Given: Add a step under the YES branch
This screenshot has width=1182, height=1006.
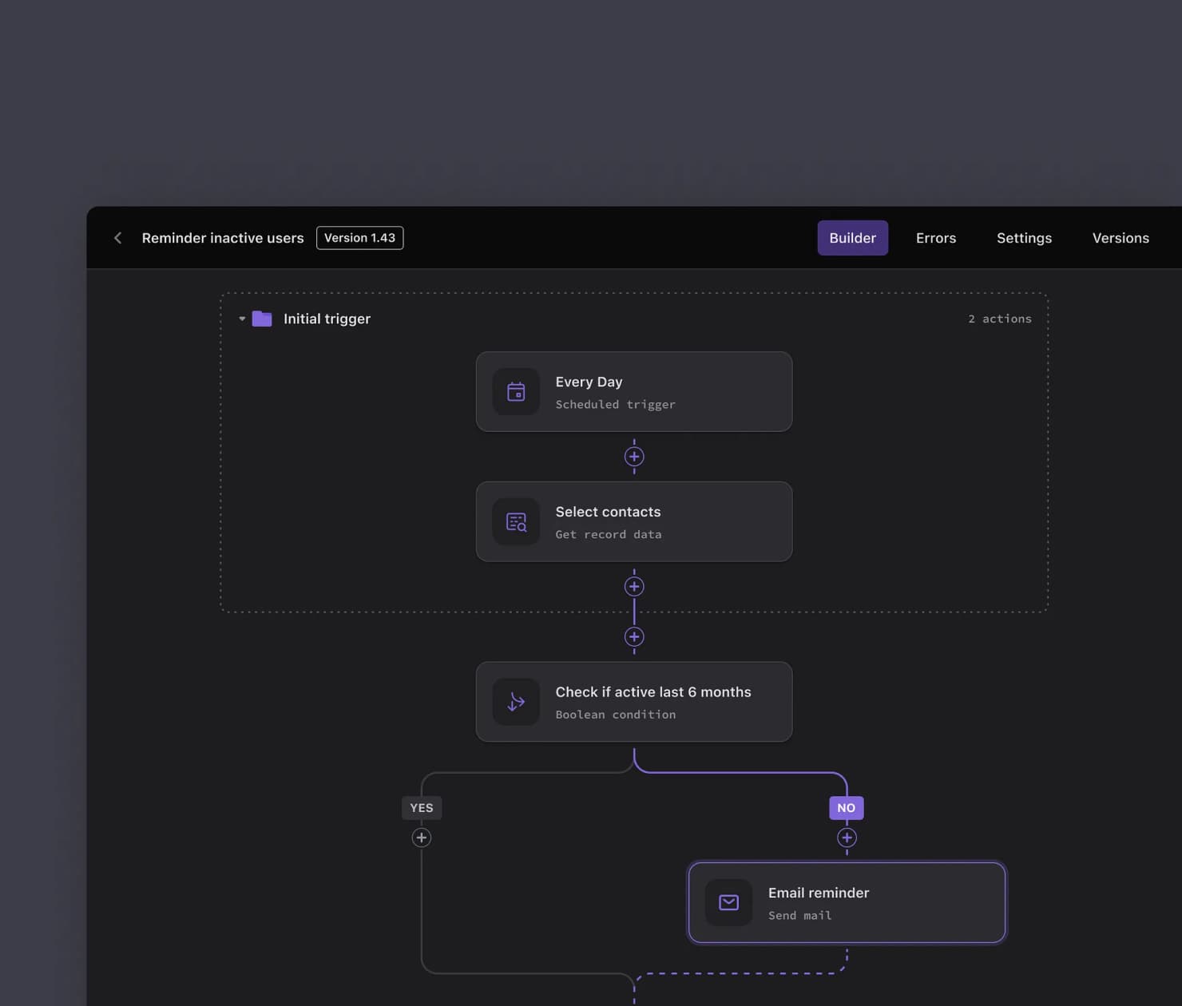Looking at the screenshot, I should click(x=422, y=838).
